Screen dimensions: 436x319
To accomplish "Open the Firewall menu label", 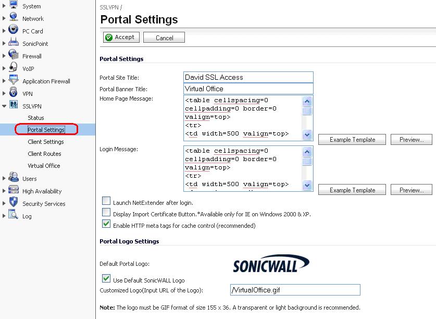I will point(32,56).
